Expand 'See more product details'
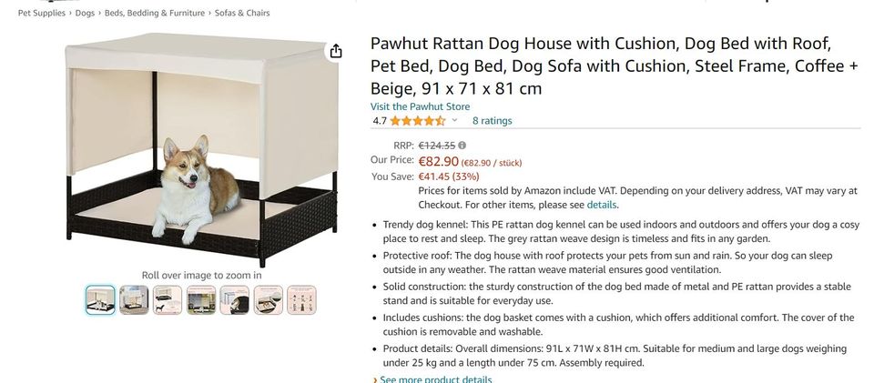 (436, 378)
